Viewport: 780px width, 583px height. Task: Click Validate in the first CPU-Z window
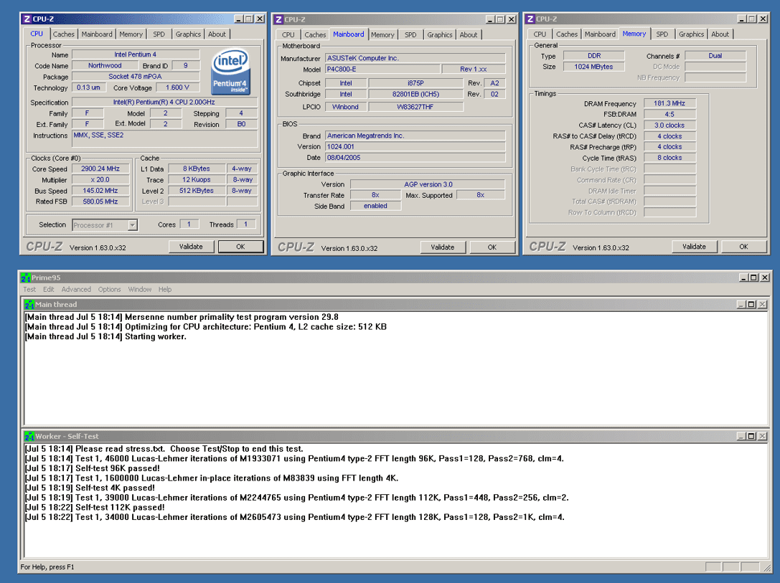191,247
